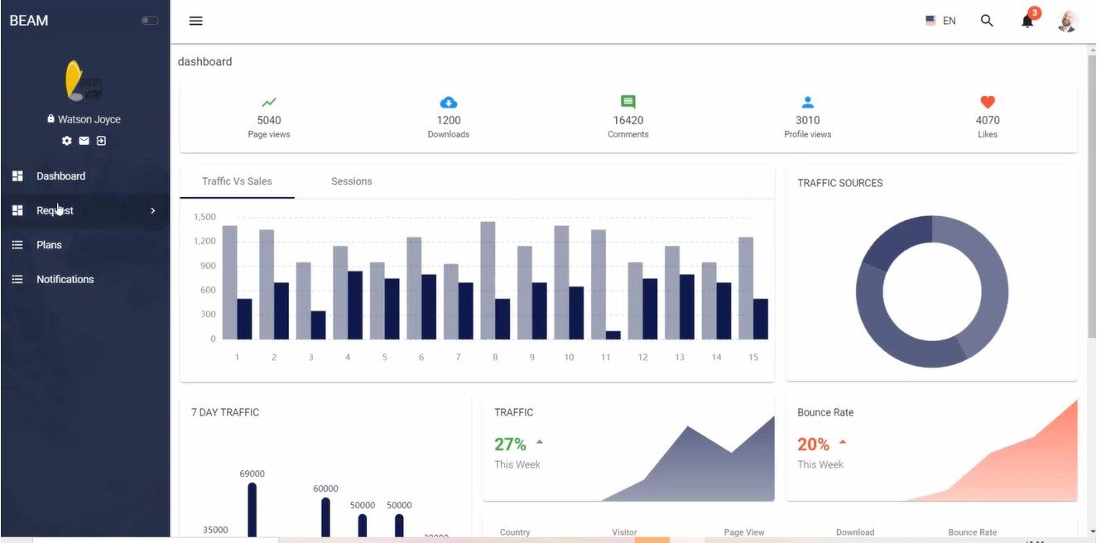Click the TRAFFIC SOURCES heading
Image resolution: width=1101 pixels, height=543 pixels.
click(x=840, y=183)
